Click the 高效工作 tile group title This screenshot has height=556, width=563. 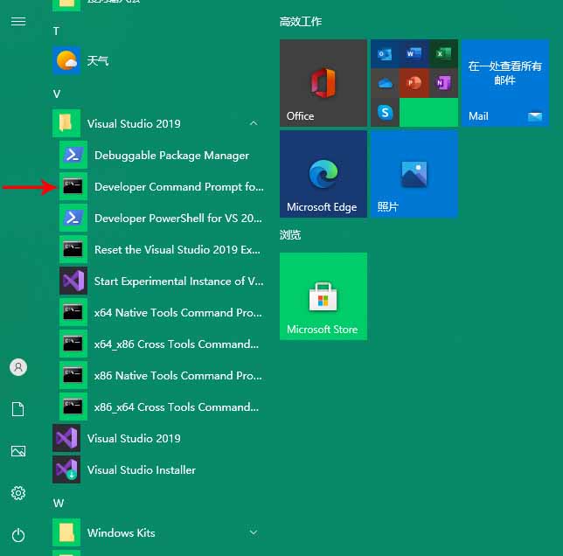(x=301, y=22)
